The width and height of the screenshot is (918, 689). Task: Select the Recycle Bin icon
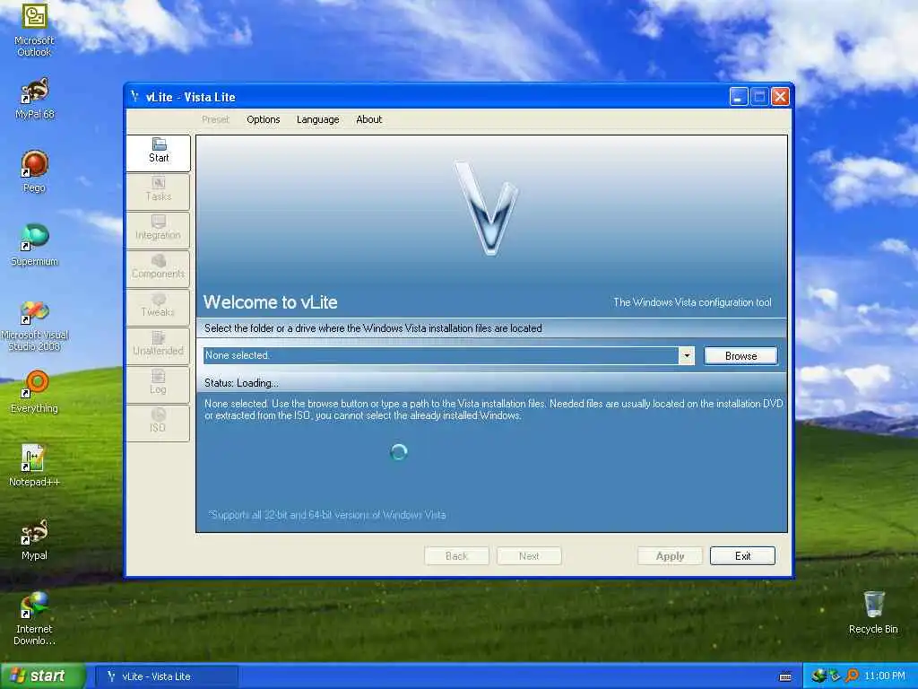[x=873, y=612]
